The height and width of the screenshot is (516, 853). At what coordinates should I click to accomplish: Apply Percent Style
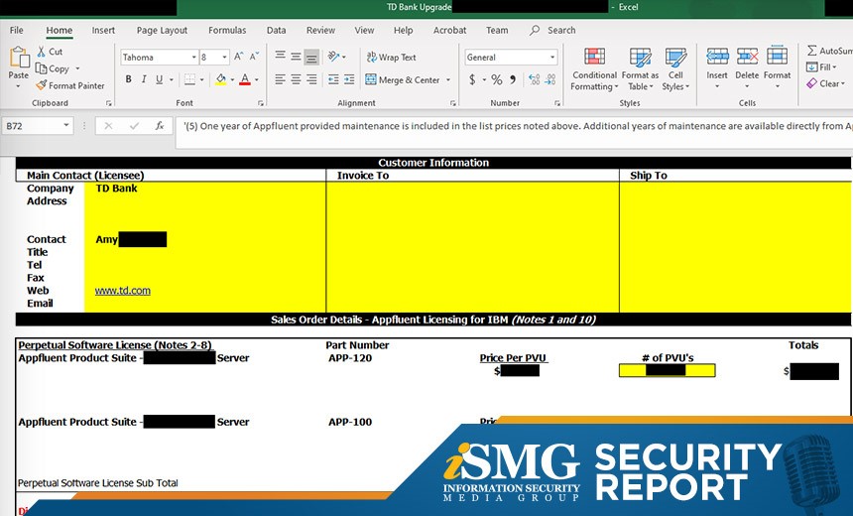pyautogui.click(x=496, y=80)
